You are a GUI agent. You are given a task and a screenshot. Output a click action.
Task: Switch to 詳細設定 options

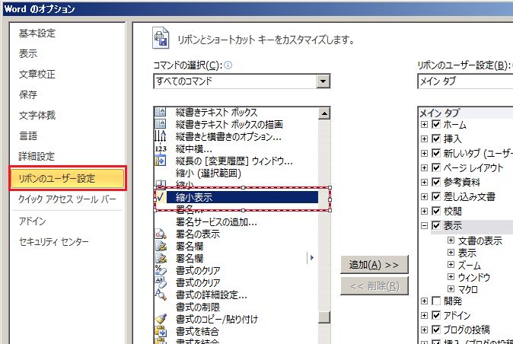coord(37,156)
